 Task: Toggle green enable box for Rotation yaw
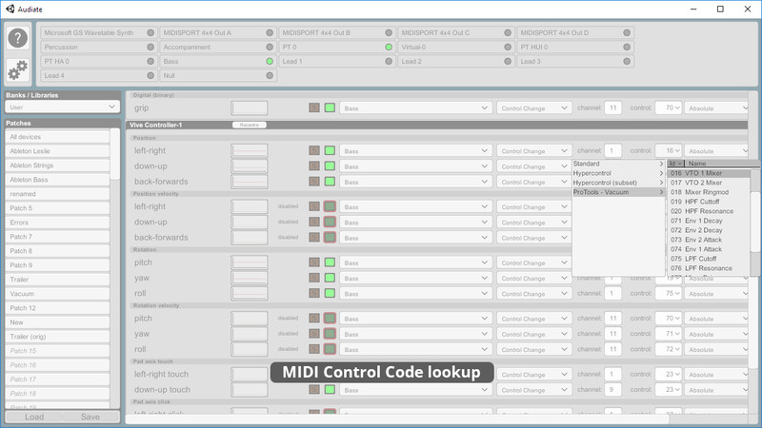[x=330, y=278]
